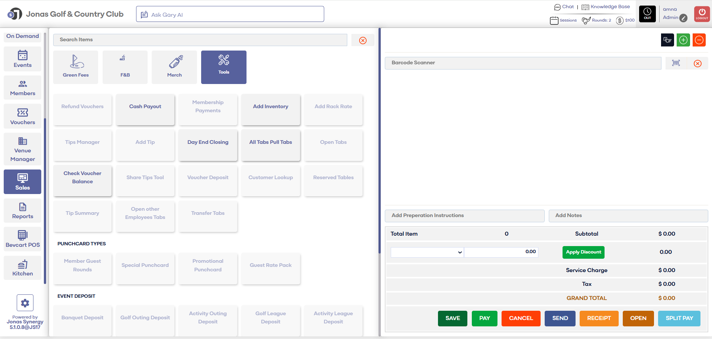Select the Green Fees category
This screenshot has width=712, height=339.
pyautogui.click(x=75, y=67)
